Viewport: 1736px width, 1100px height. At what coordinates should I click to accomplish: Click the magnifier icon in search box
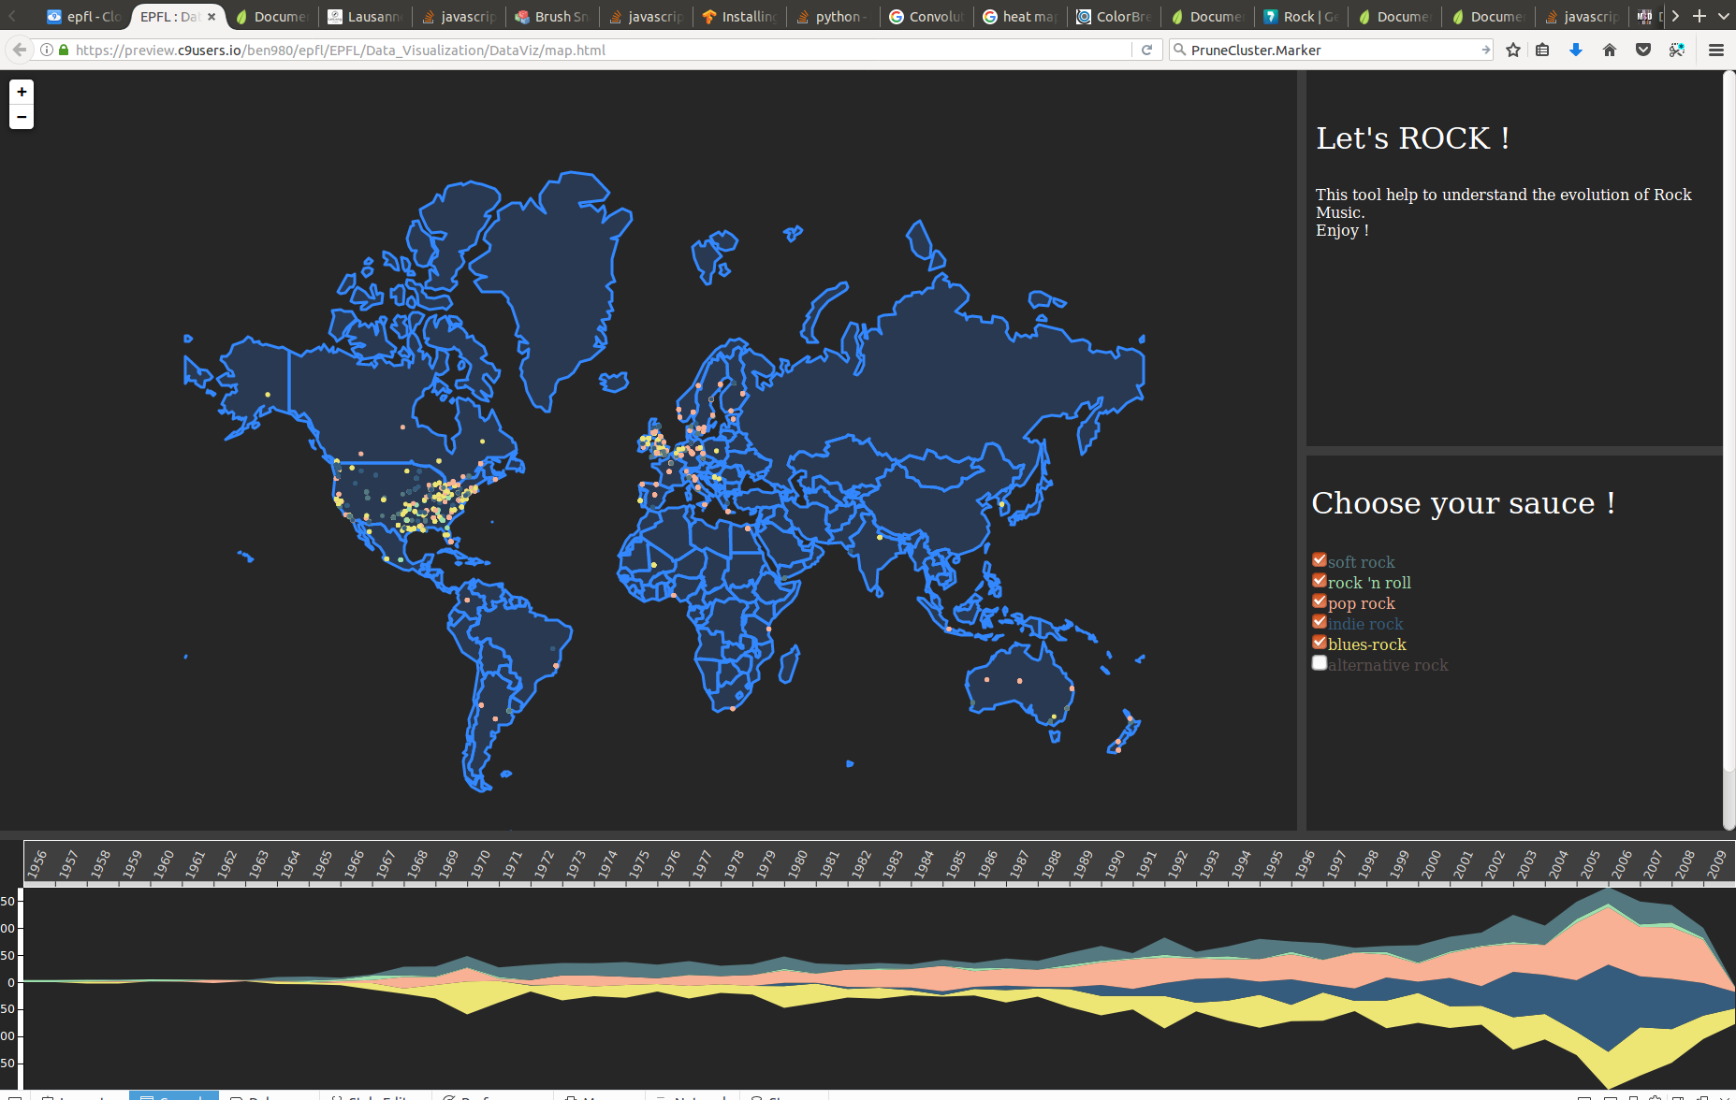1180,50
